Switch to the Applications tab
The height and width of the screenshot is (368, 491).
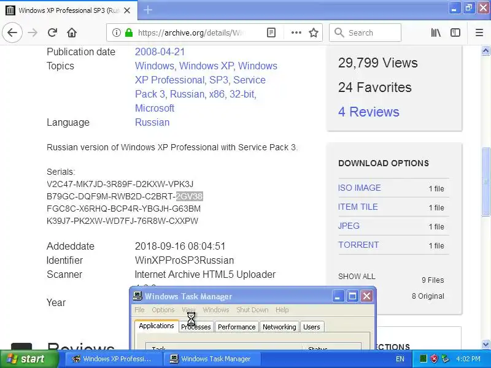point(157,326)
